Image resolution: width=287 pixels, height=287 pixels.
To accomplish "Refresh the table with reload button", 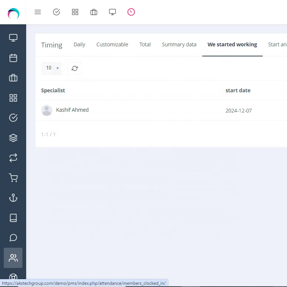I will click(74, 68).
